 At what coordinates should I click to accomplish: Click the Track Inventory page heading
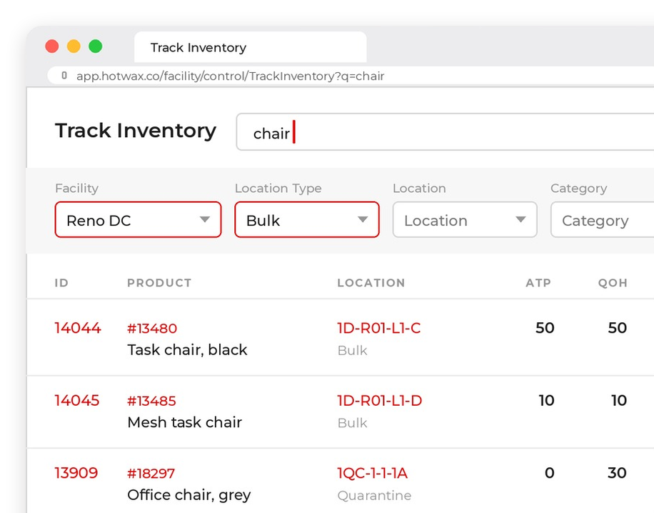pyautogui.click(x=136, y=131)
